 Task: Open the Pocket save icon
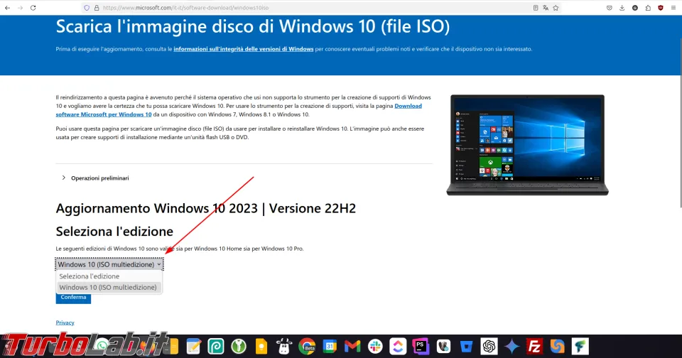pyautogui.click(x=610, y=8)
